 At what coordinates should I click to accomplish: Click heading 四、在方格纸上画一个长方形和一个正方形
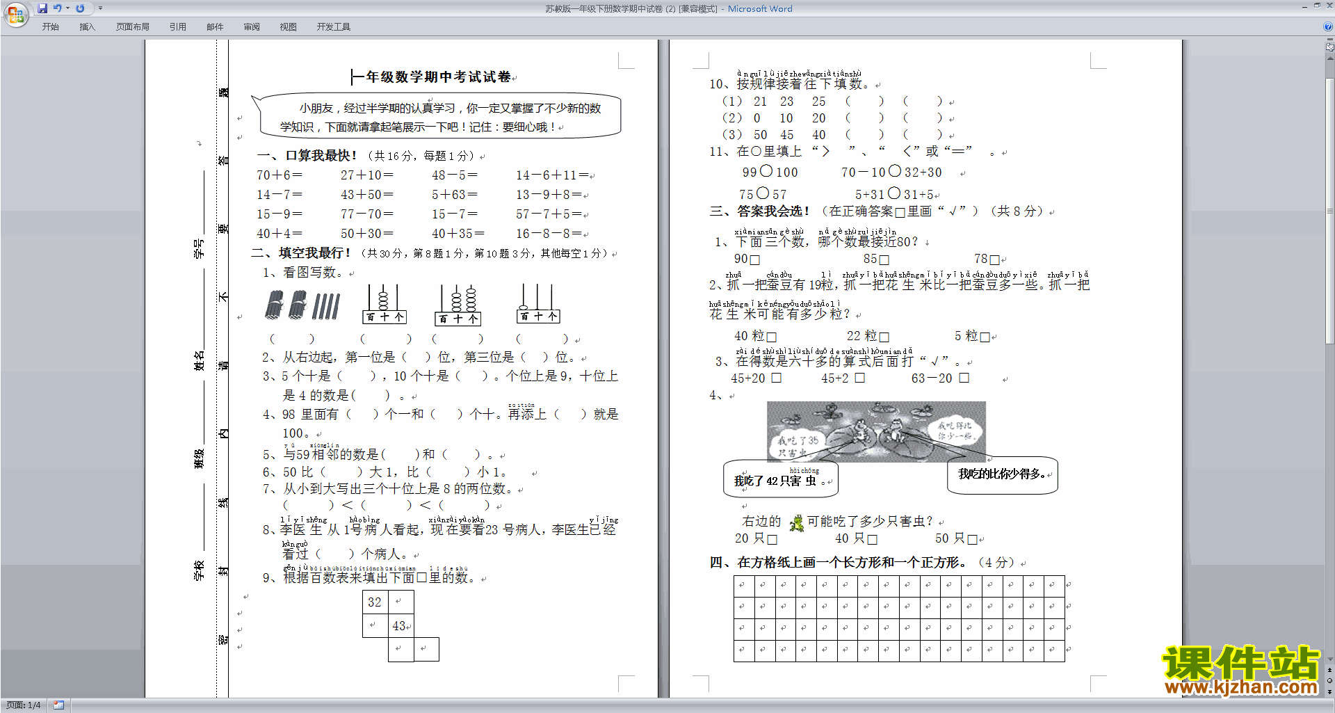click(x=838, y=562)
